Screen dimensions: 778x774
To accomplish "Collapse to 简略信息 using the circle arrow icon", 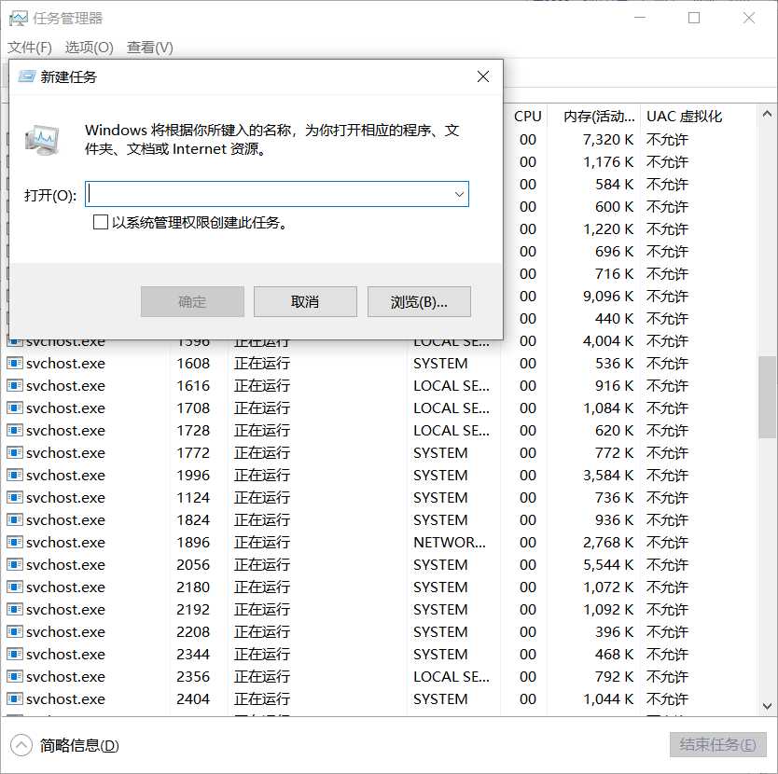I will point(21,745).
